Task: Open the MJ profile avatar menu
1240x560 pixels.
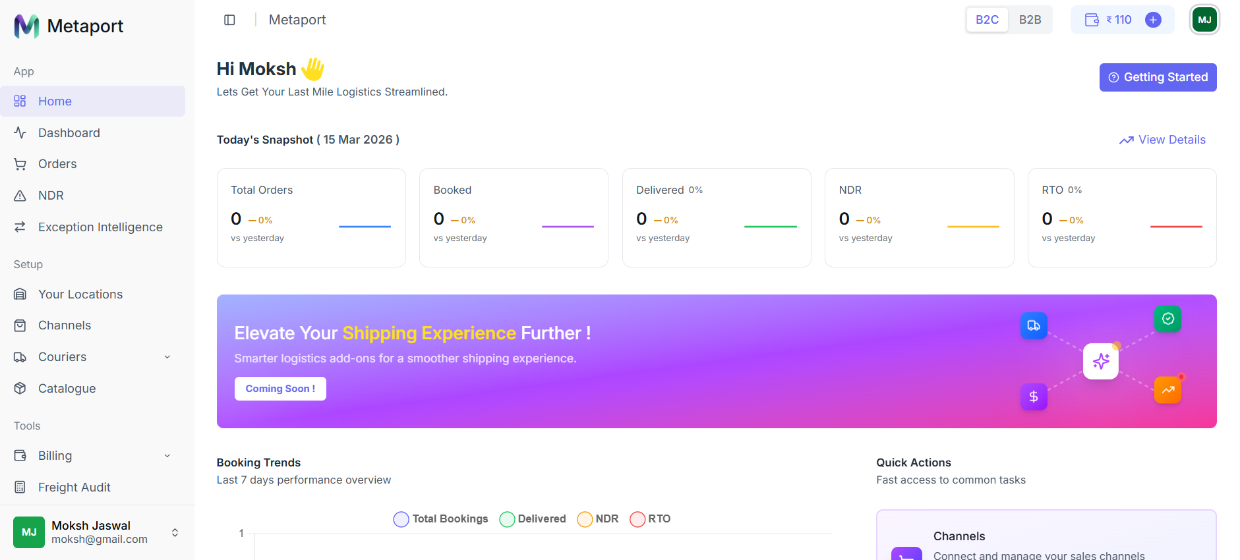Action: click(x=1204, y=20)
